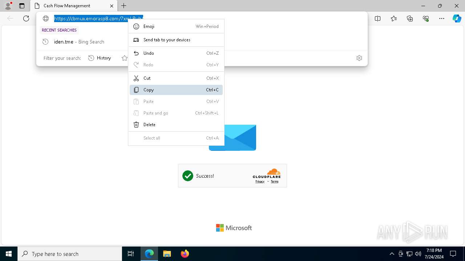Open the notifications action center
Viewport: 465px width, 261px height.
453,254
